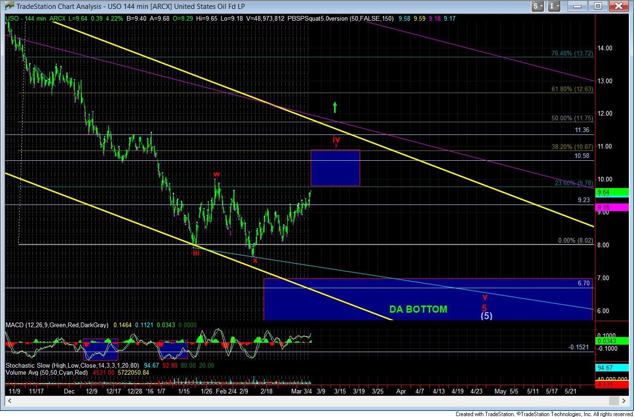Open the S symbol dropdown button
The height and width of the screenshot is (417, 634).
pos(538,6)
